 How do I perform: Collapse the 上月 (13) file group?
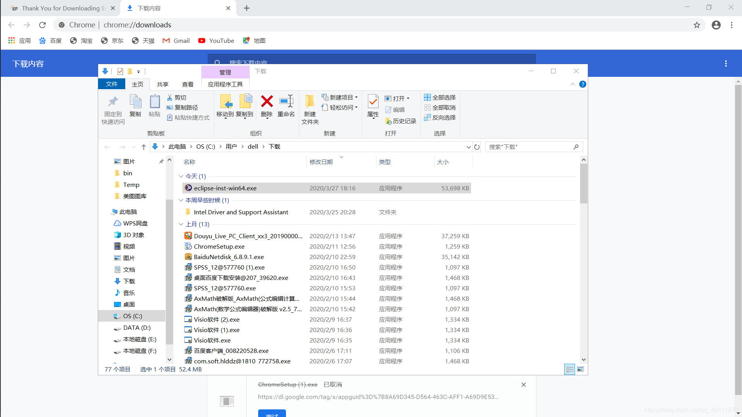point(181,224)
